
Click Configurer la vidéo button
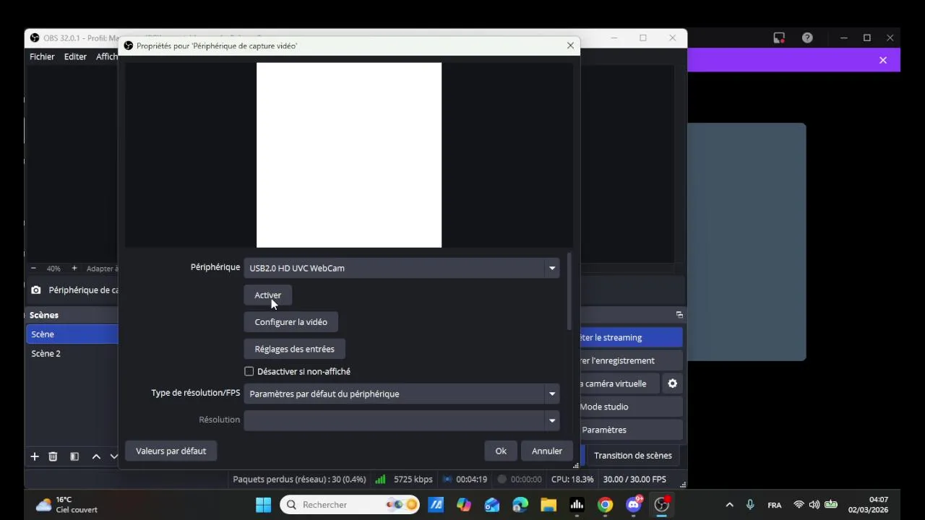tap(291, 322)
